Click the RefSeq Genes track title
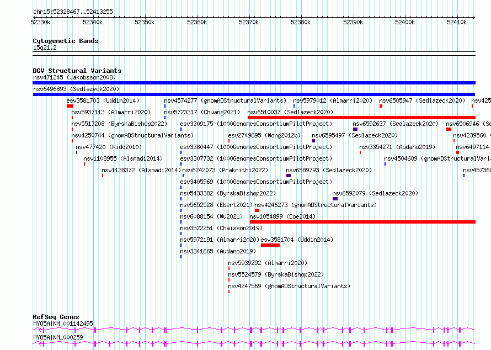491x350 pixels. point(56,317)
